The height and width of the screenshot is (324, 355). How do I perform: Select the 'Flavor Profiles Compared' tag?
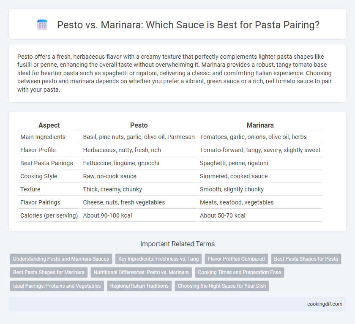[236, 259]
